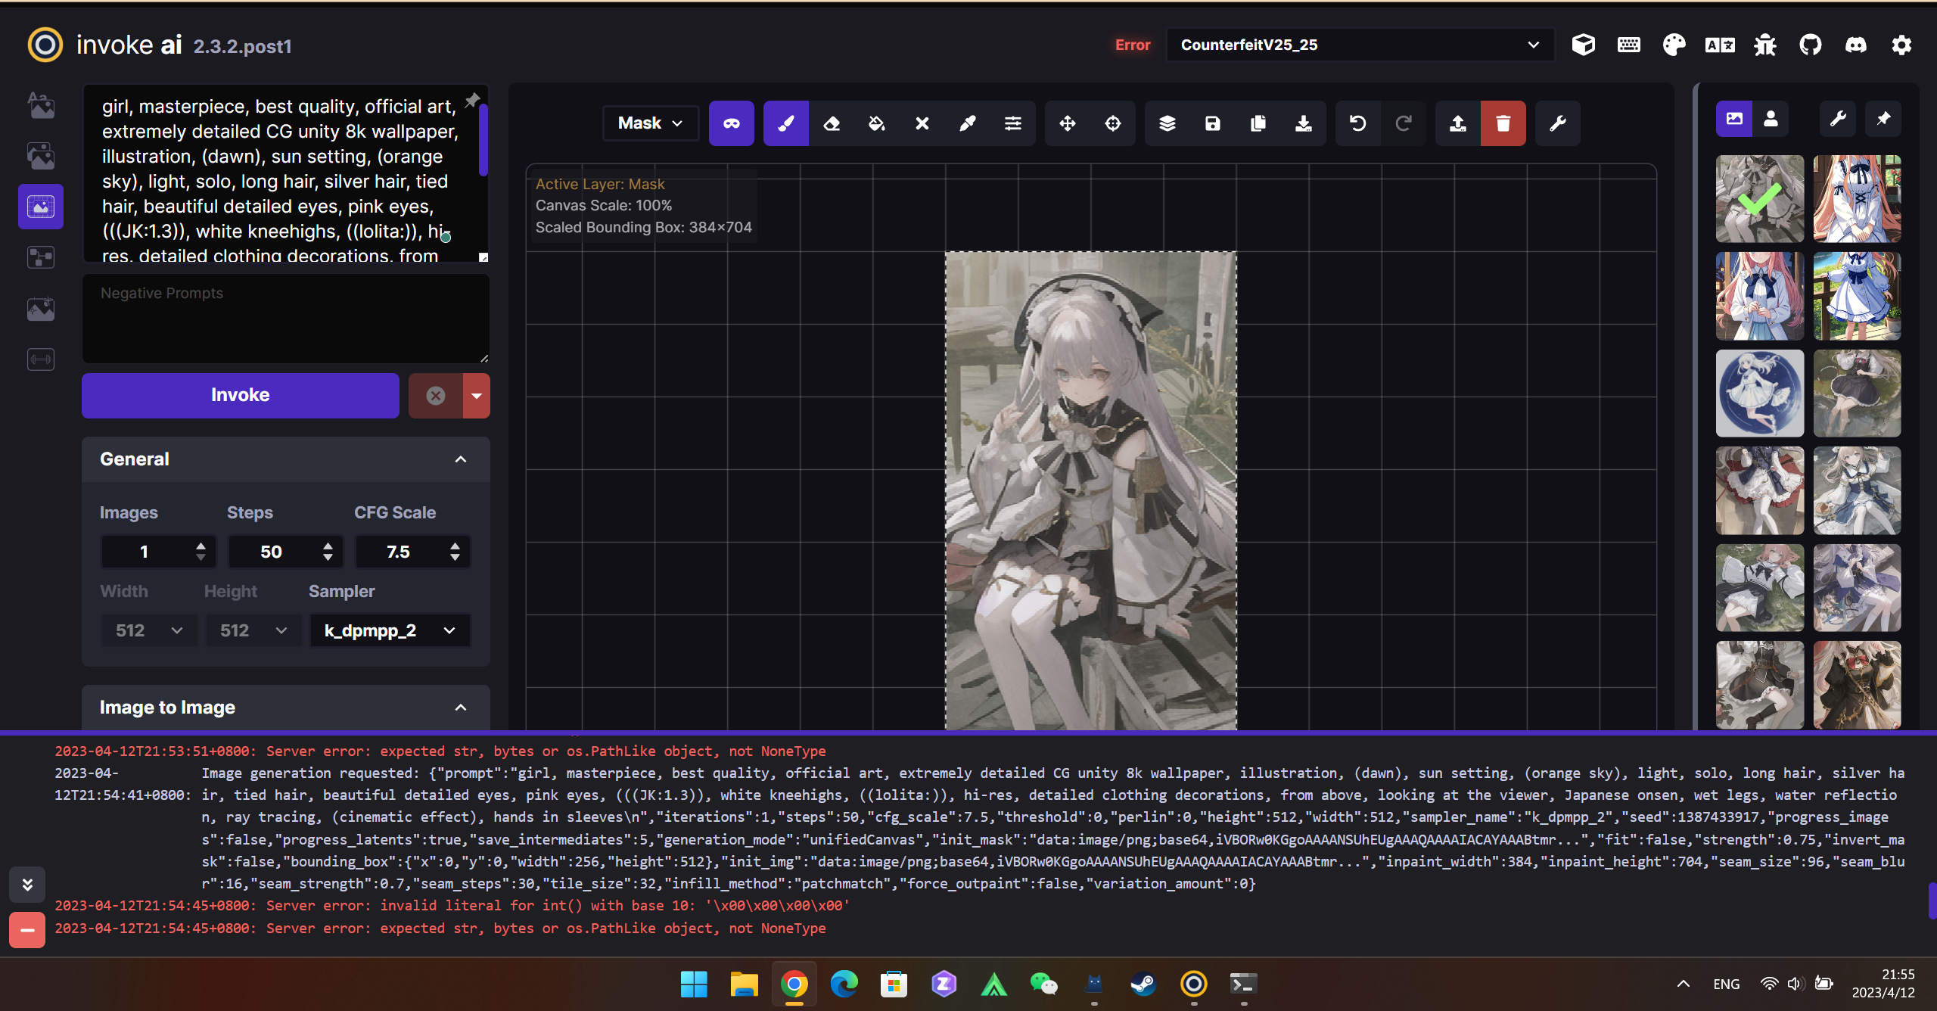Collapse the General settings section
This screenshot has height=1011, width=1937.
point(460,459)
